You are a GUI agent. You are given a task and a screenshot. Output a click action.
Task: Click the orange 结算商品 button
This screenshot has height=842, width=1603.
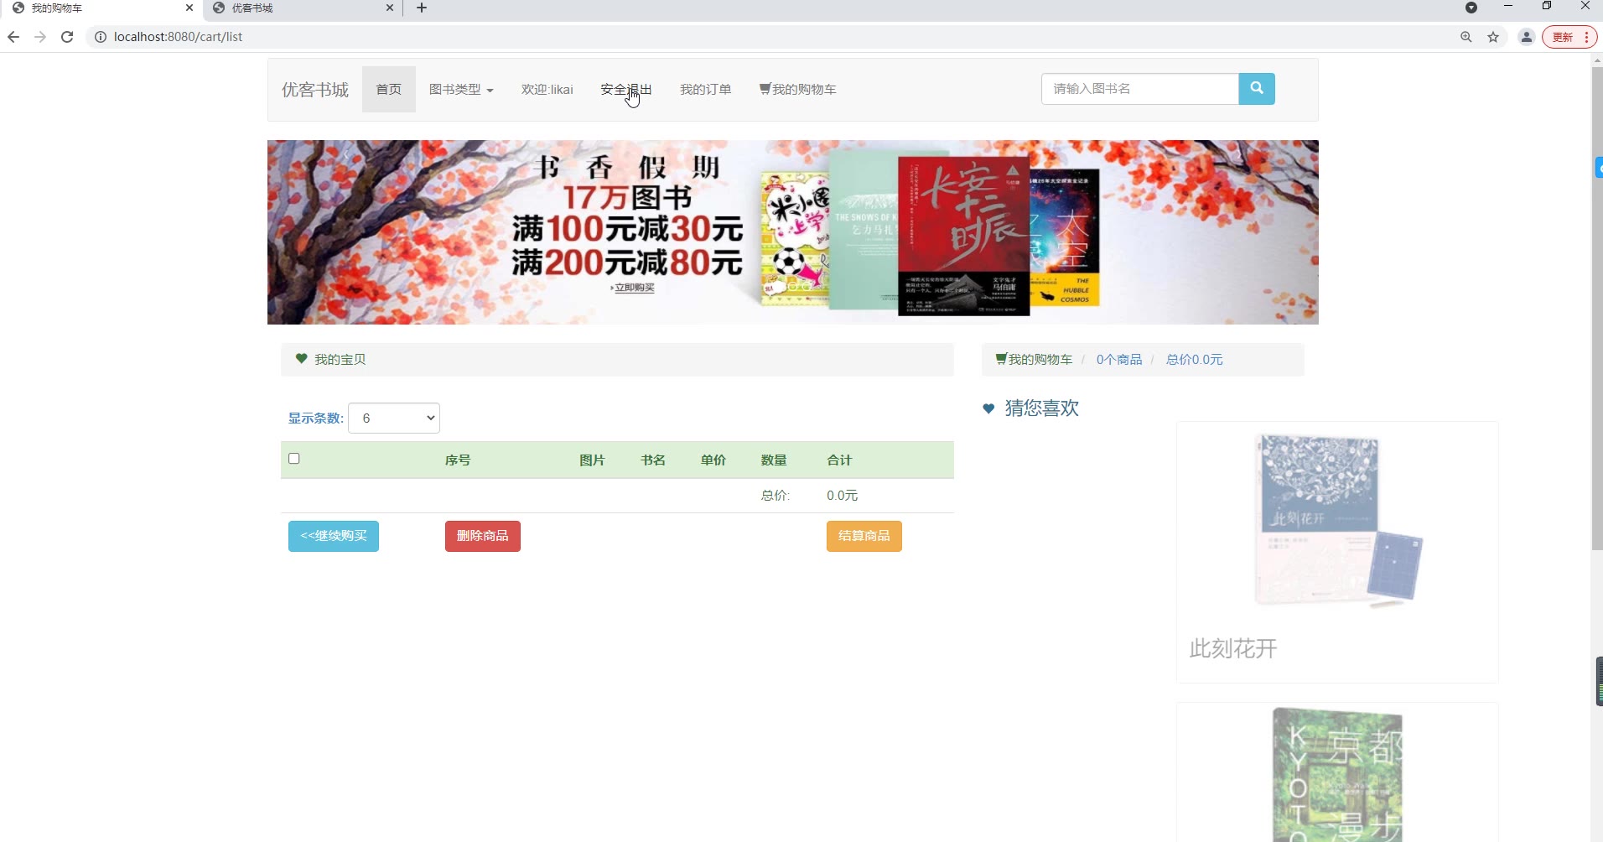pos(864,536)
